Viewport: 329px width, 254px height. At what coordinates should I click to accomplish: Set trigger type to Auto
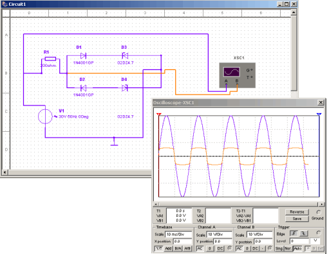pyautogui.click(x=297, y=248)
